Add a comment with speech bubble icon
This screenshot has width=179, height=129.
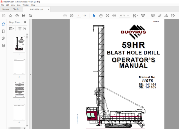(153, 15)
